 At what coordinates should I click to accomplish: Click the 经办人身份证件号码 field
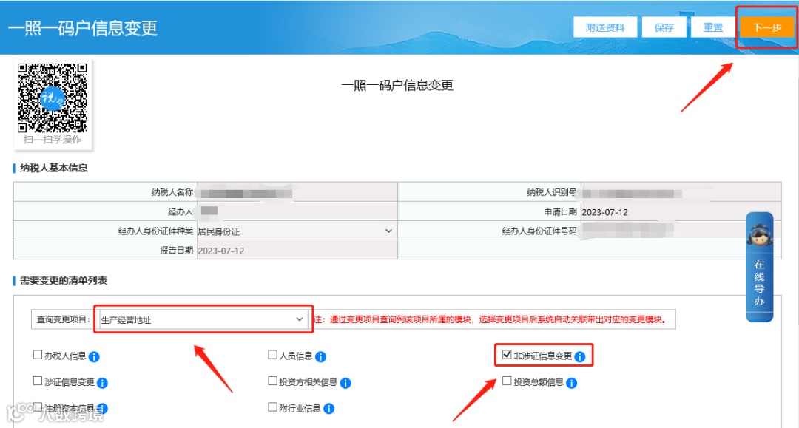(681, 231)
